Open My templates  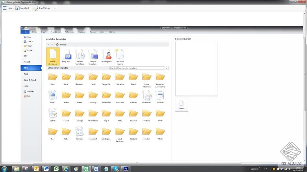(106, 56)
